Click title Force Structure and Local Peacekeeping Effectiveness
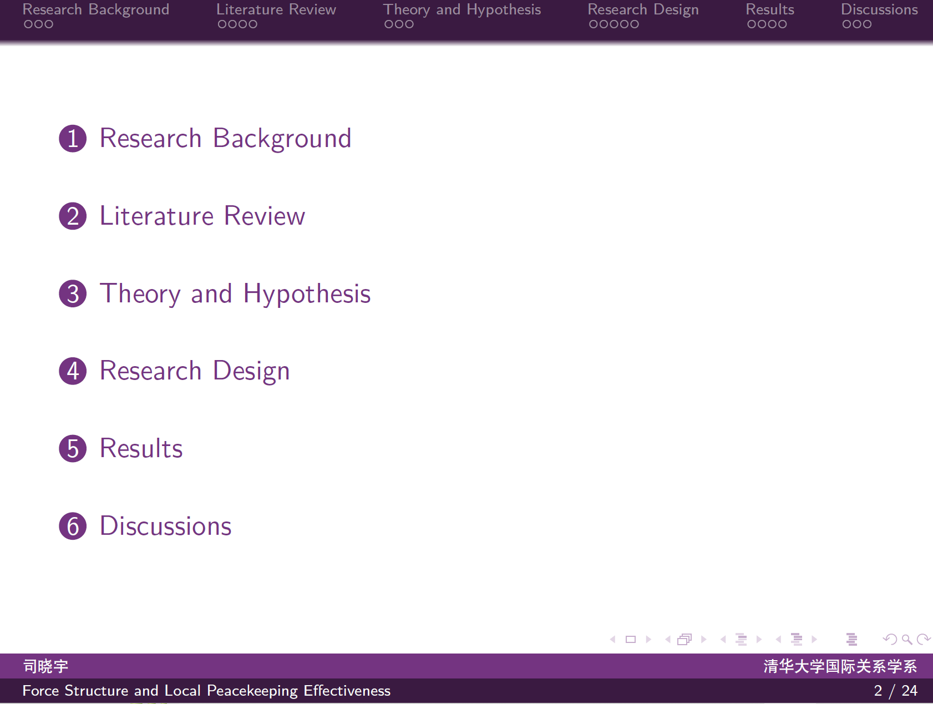This screenshot has width=933, height=704. click(x=206, y=691)
